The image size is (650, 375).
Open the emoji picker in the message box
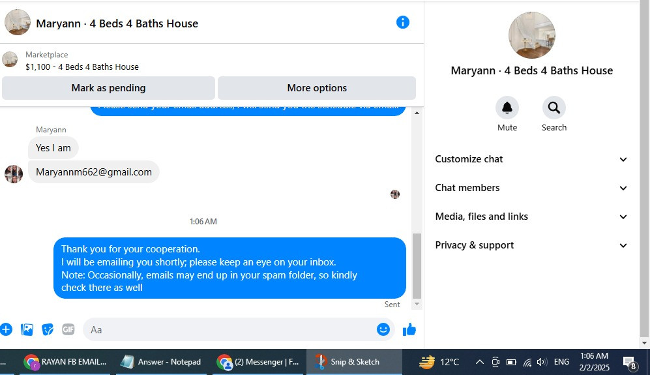383,329
